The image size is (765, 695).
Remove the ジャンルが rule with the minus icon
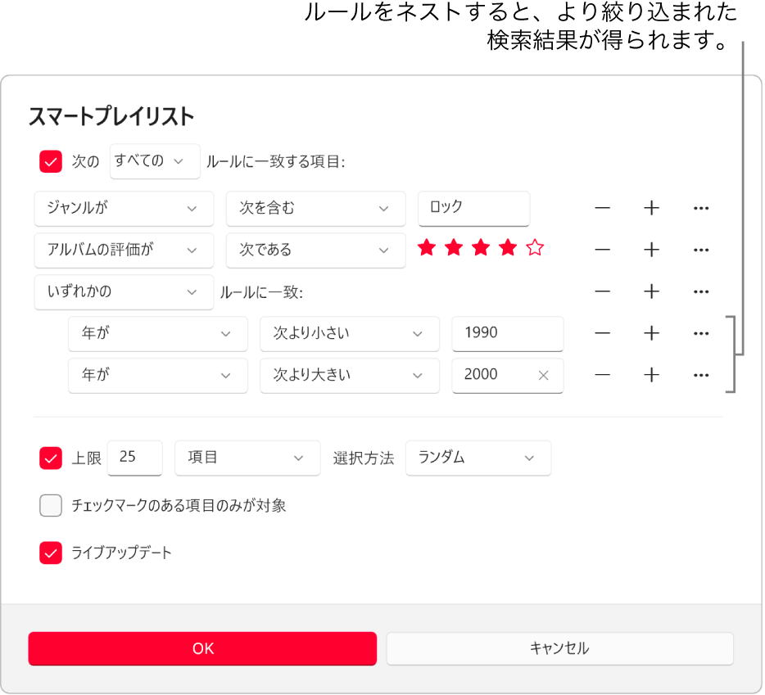coord(602,208)
